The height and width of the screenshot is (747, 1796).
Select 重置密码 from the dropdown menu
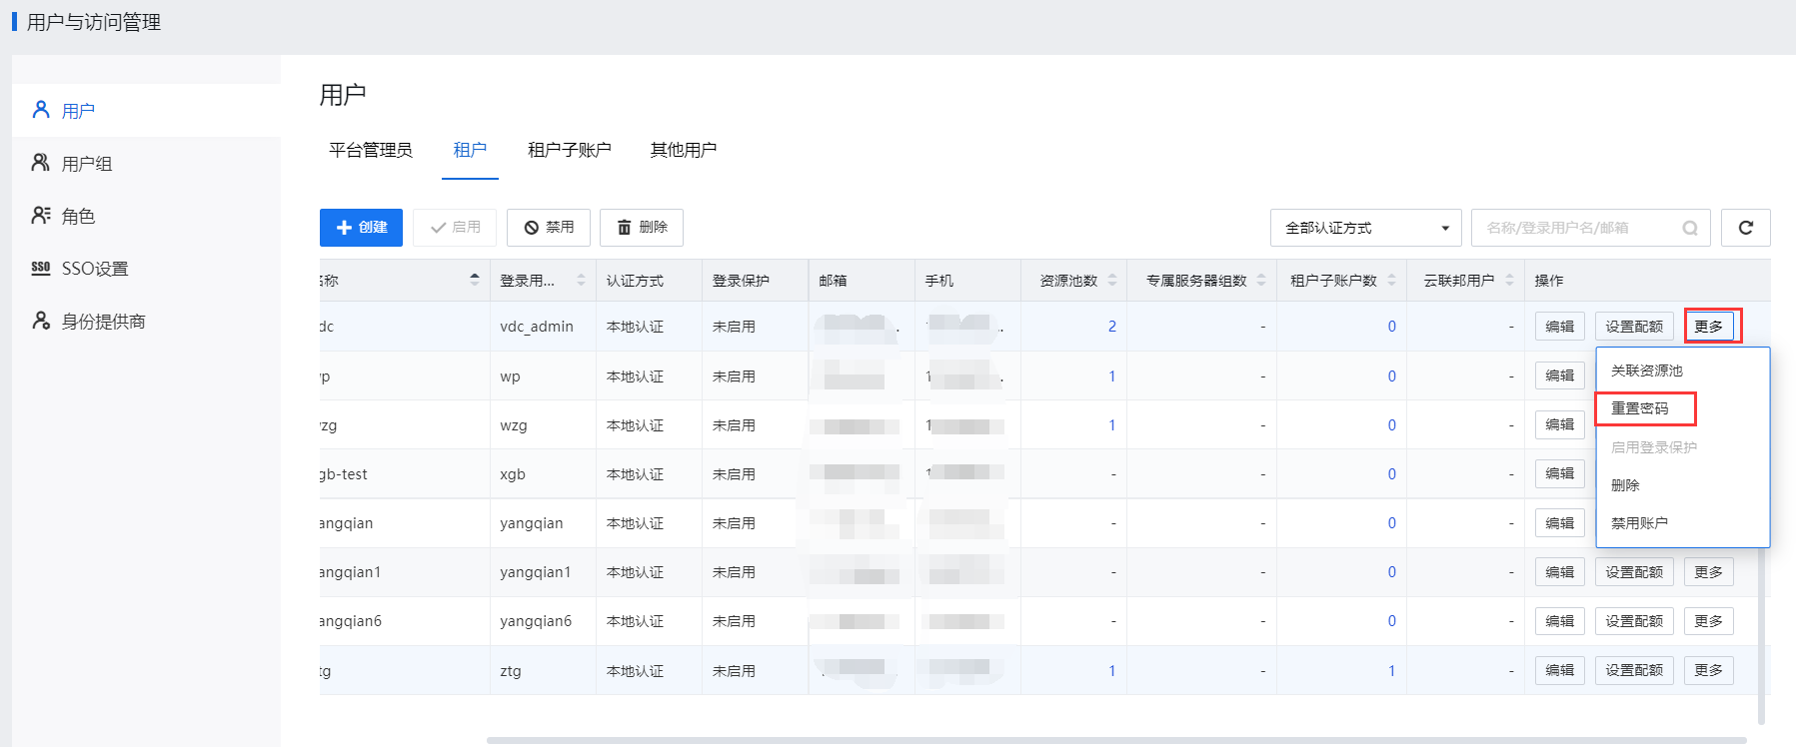pyautogui.click(x=1640, y=408)
